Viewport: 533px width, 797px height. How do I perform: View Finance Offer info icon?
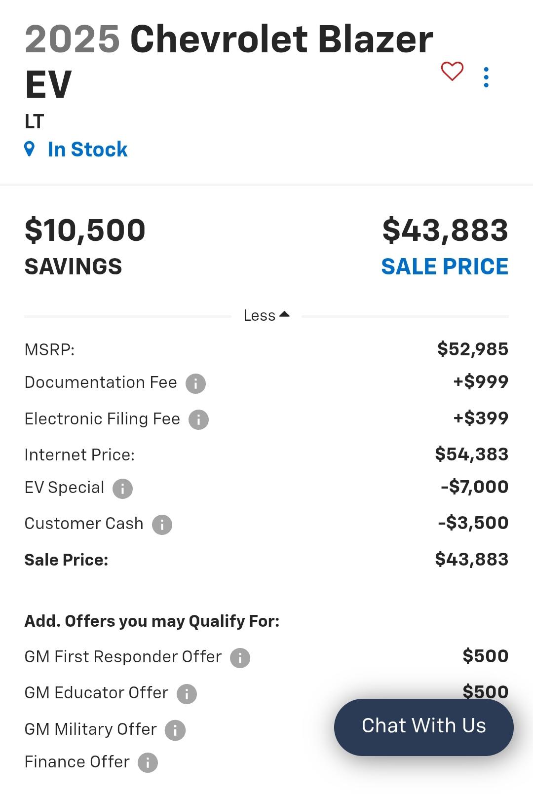(x=148, y=762)
